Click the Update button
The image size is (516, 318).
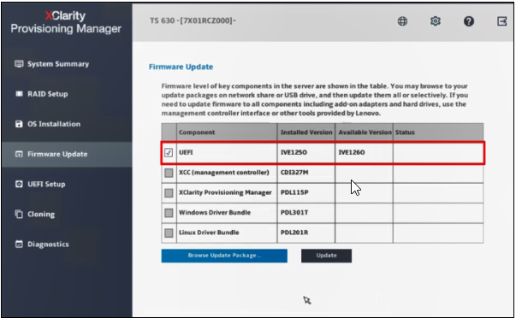326,256
